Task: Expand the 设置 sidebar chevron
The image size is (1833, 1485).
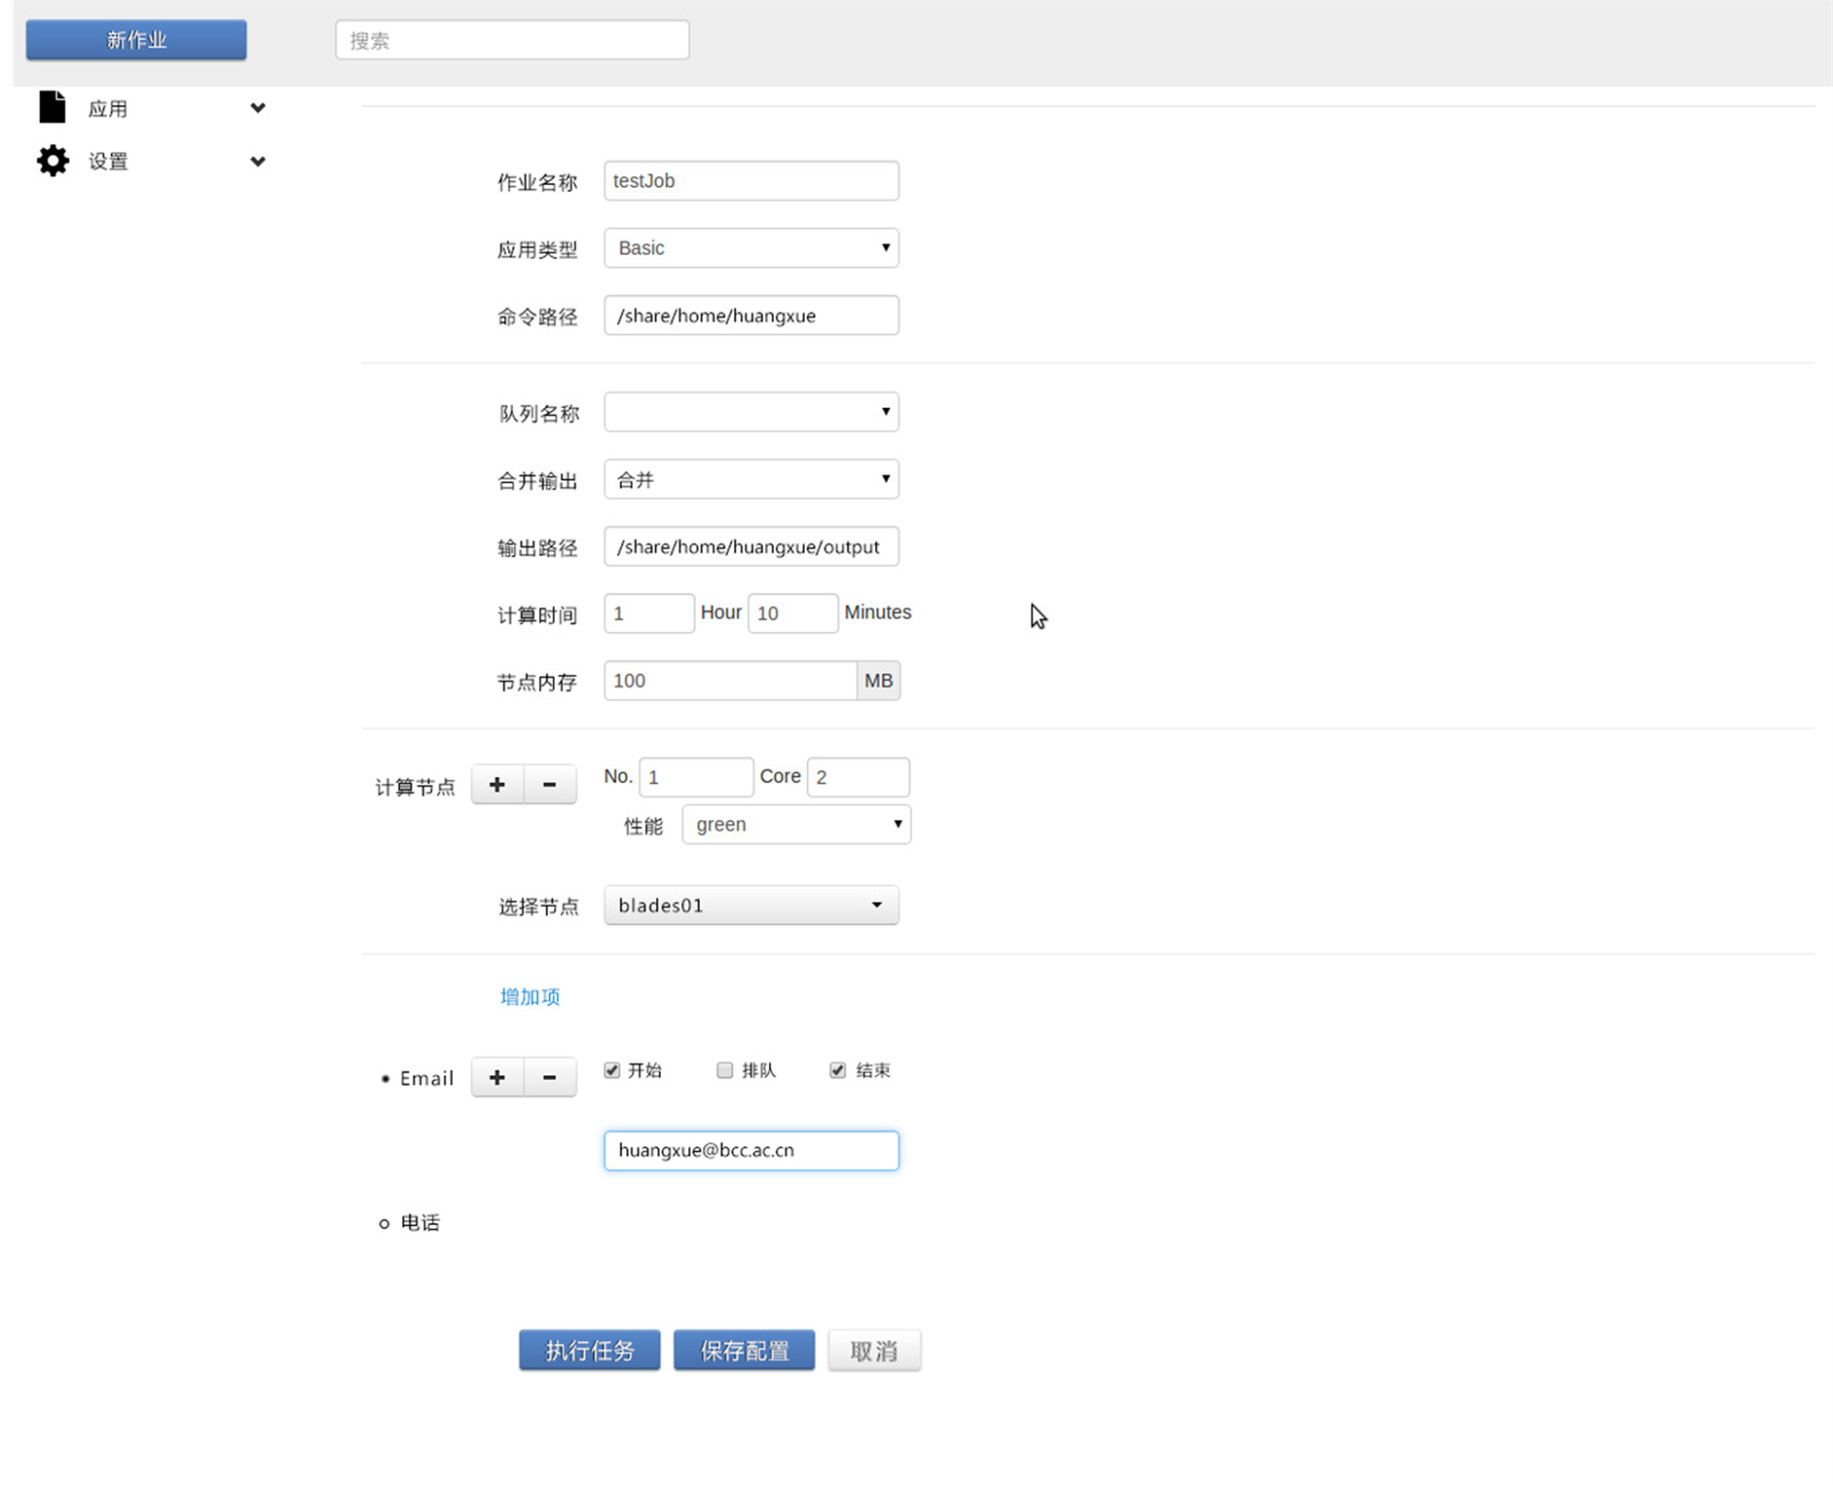Action: coord(257,162)
